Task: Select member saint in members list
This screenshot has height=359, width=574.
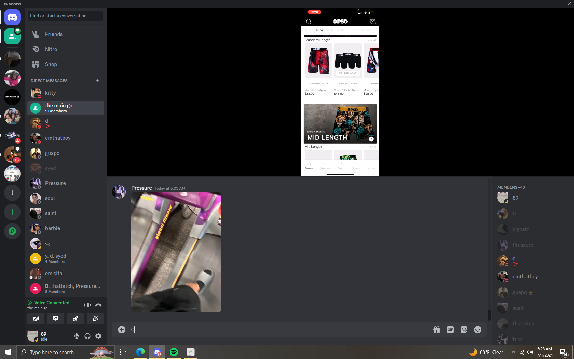Action: 533,308
